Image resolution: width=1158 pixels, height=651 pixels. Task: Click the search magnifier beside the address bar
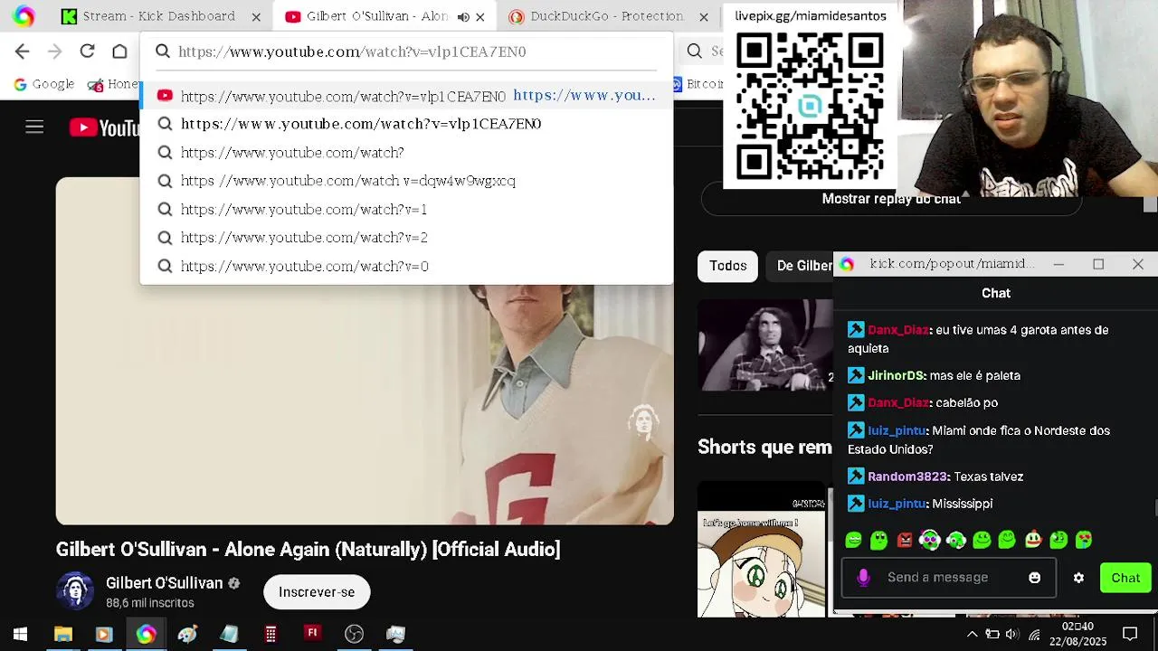coord(695,52)
